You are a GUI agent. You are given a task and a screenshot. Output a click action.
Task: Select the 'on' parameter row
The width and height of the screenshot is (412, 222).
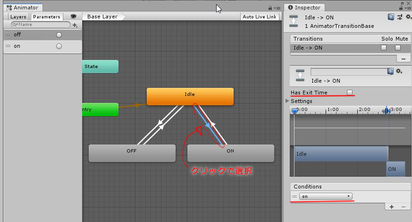tap(42, 46)
